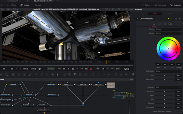Add a Paint brush tool from toolbar
Image resolution: width=183 pixels, height=114 pixels.
click(30, 75)
